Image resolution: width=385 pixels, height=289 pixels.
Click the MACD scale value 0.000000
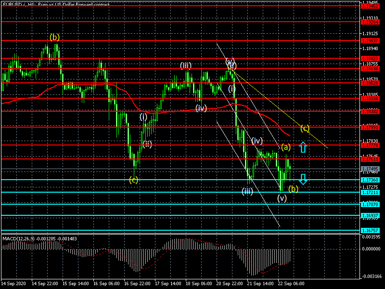[371, 249]
